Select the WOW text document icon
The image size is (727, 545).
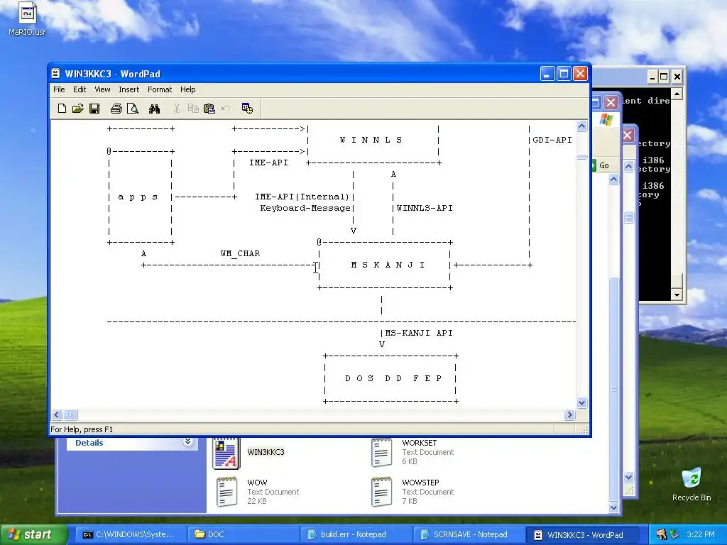[x=226, y=492]
